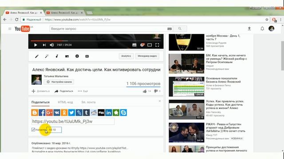Share to Blogger

pos(35,113)
